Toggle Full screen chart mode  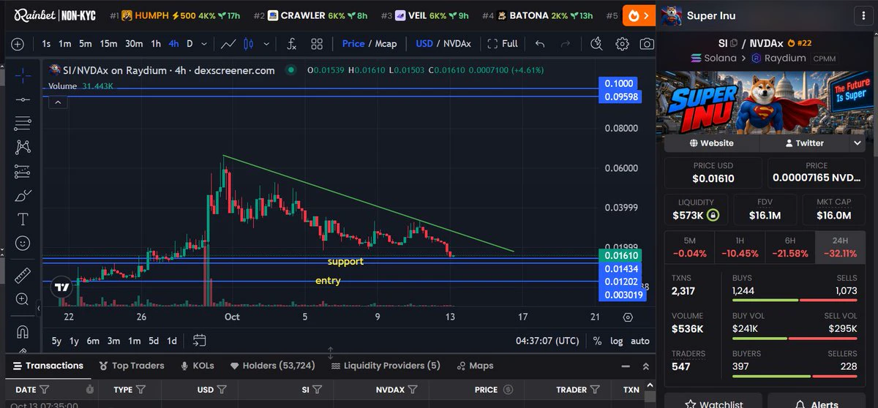(503, 44)
